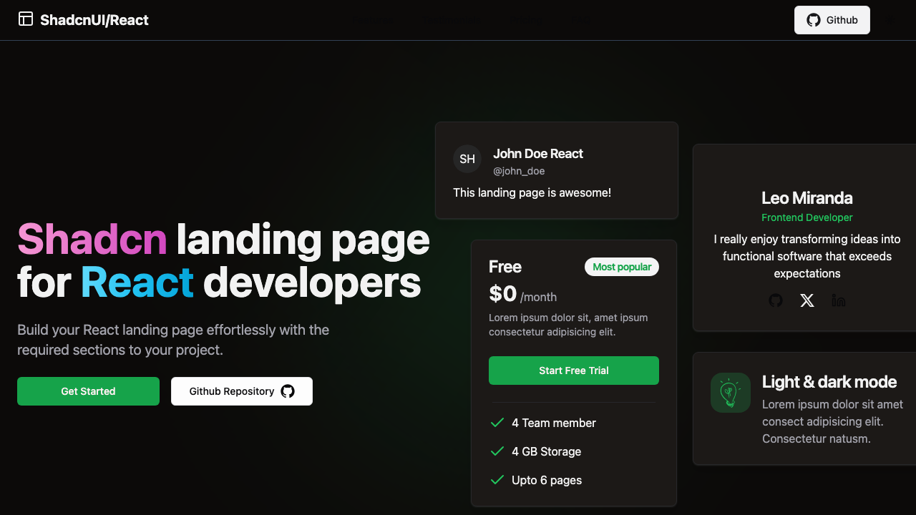Viewport: 916px width, 515px height.
Task: Click the Frontend Developer title under Leo Miranda
Action: coord(807,217)
